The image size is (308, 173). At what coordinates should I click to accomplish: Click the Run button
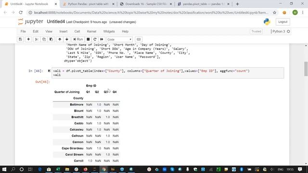tap(78, 39)
